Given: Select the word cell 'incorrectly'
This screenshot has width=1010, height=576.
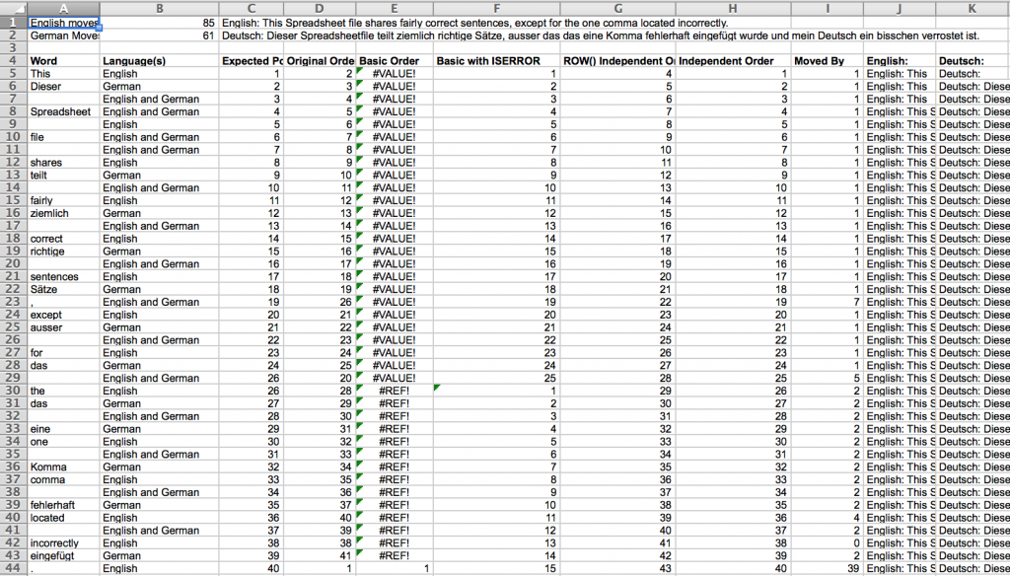Looking at the screenshot, I should coord(64,543).
